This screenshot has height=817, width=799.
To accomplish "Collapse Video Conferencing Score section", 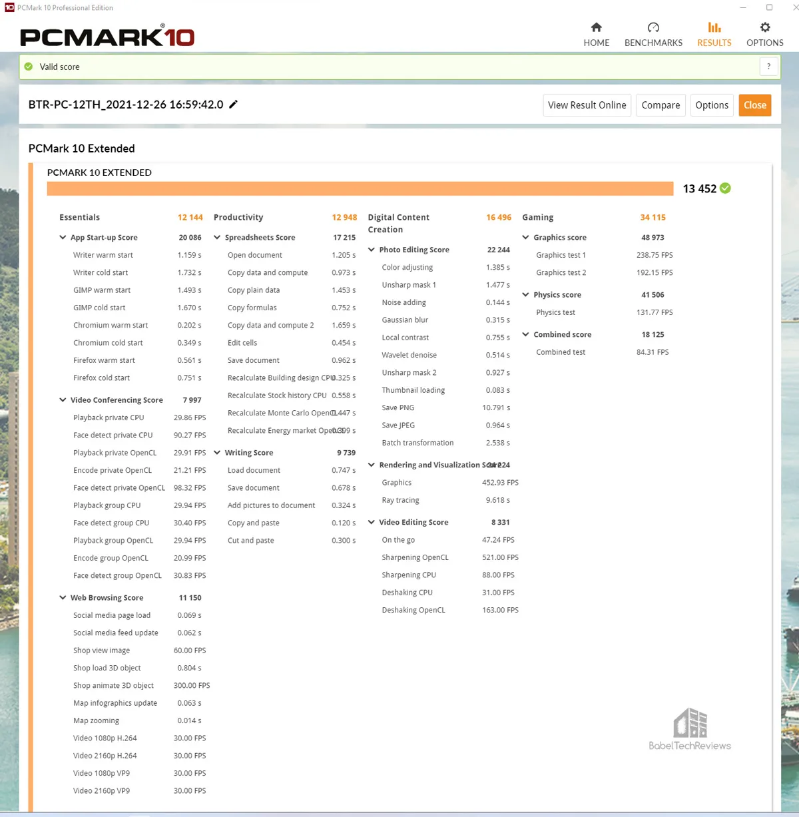I will (x=63, y=400).
